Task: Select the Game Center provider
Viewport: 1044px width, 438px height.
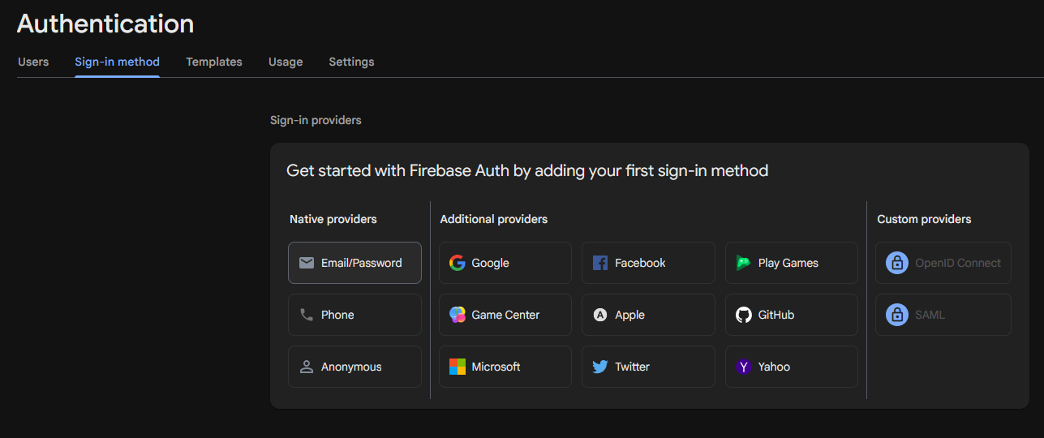Action: coord(505,315)
